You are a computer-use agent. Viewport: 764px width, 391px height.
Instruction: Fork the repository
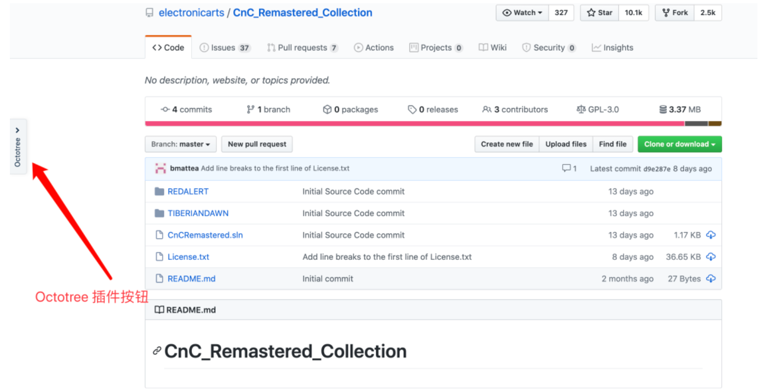[675, 13]
